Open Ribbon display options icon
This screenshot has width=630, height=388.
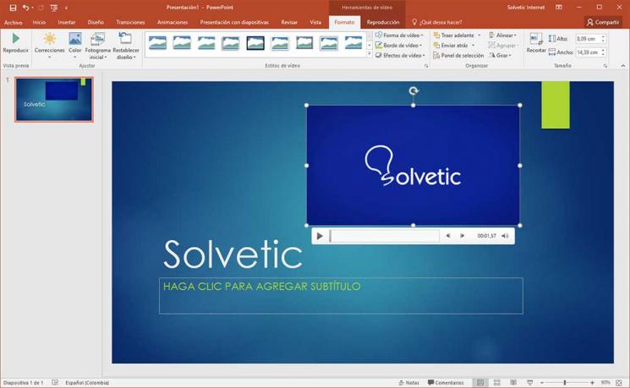559,8
